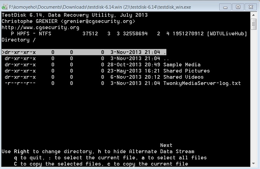Click the 'P HPFS - NTFS' partition text
260x169 pixels.
coord(31,34)
